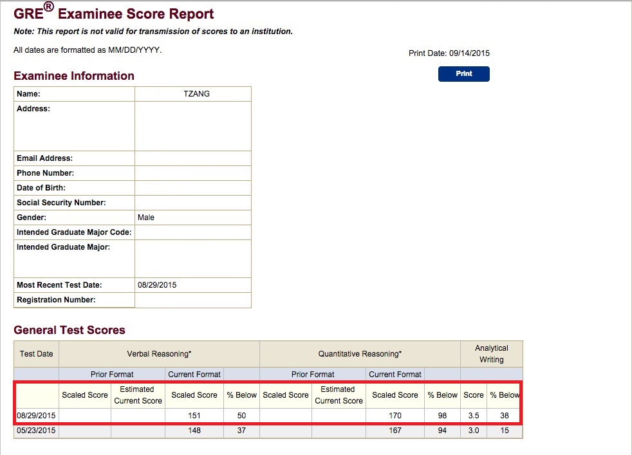Screen dimensions: 632x455
Task: Click the Test Date column header
Action: click(x=36, y=354)
